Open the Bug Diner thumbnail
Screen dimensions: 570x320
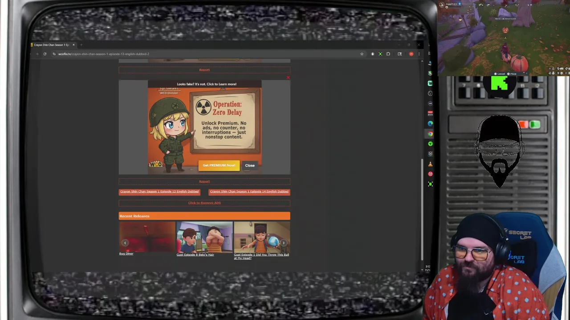pos(147,236)
